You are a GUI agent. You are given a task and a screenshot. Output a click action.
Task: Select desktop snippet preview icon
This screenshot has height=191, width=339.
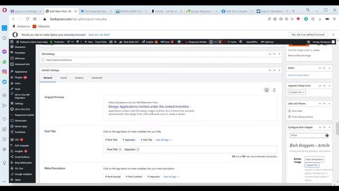[x=266, y=90]
